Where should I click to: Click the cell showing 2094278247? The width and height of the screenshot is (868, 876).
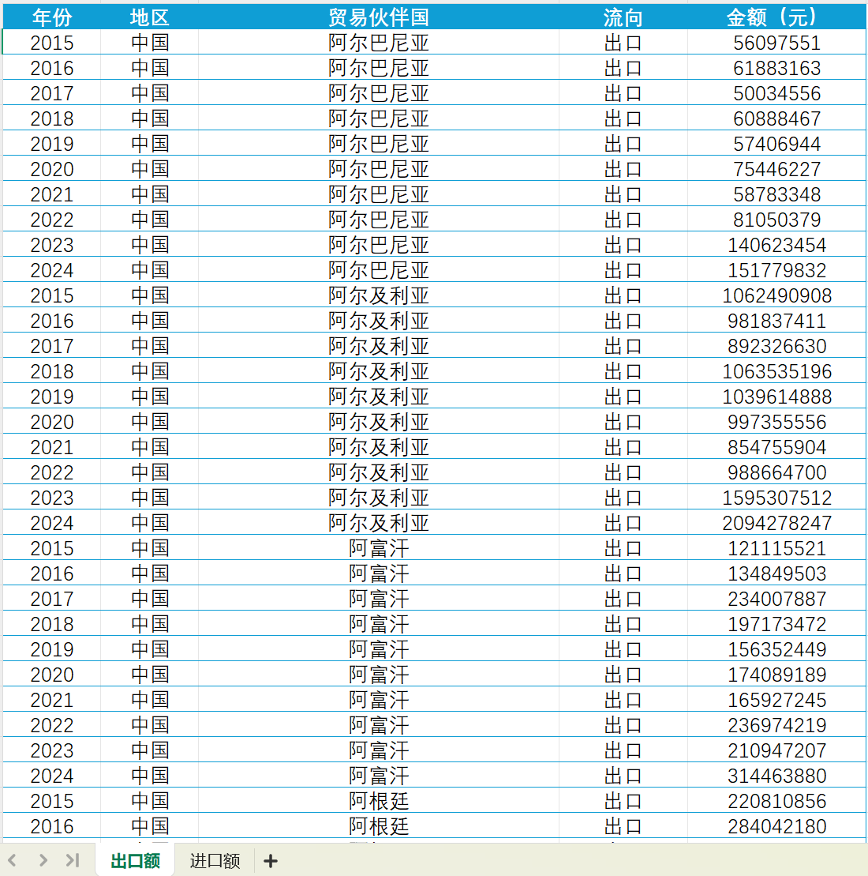776,523
